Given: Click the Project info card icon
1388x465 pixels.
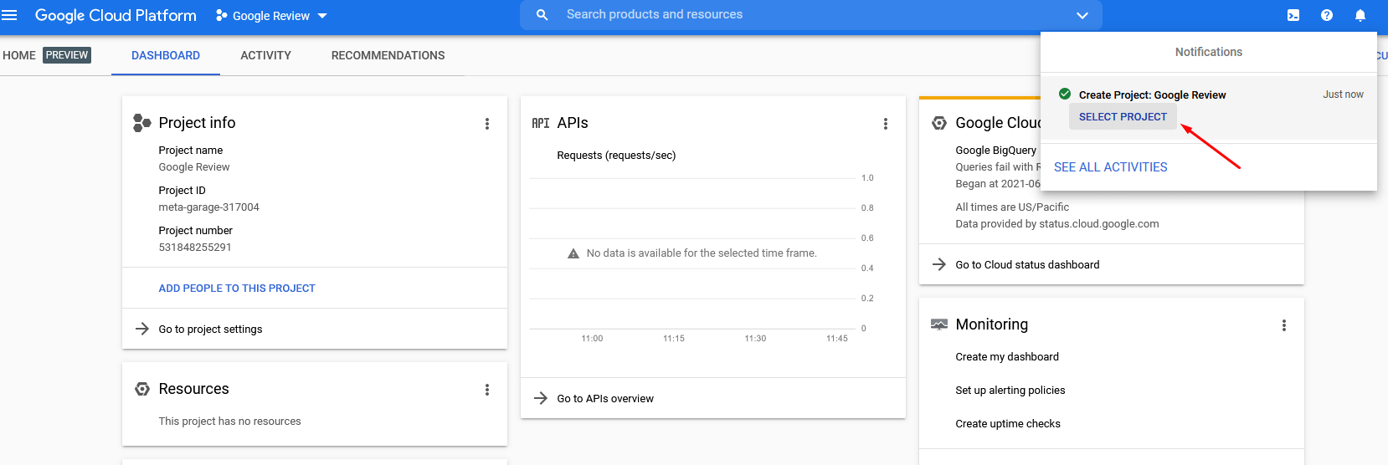Looking at the screenshot, I should point(141,123).
